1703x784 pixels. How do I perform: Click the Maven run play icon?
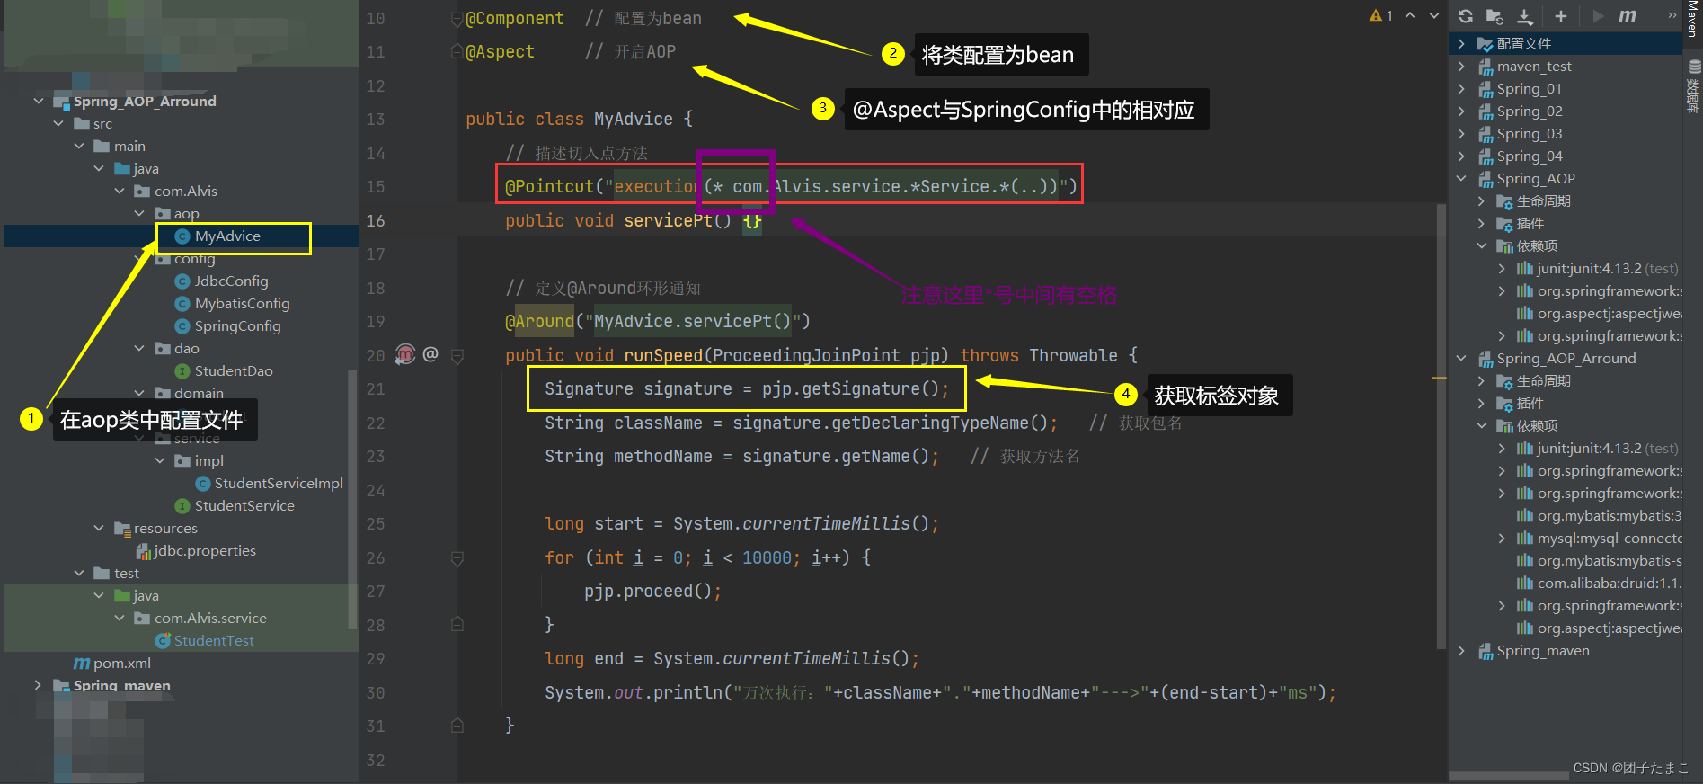click(x=1598, y=16)
